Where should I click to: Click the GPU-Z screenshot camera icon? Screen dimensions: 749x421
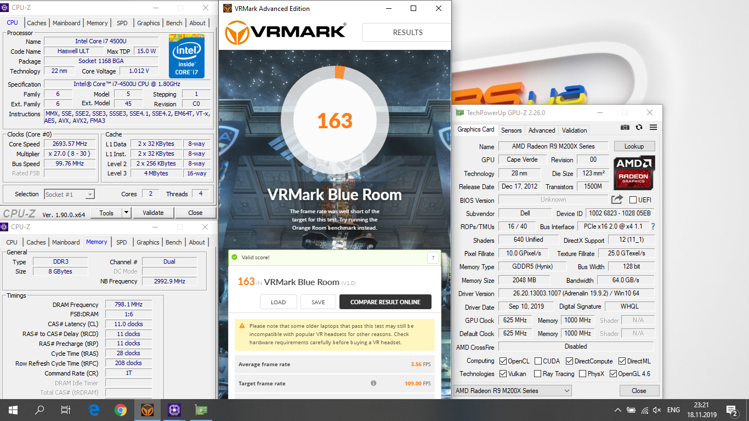tap(625, 127)
